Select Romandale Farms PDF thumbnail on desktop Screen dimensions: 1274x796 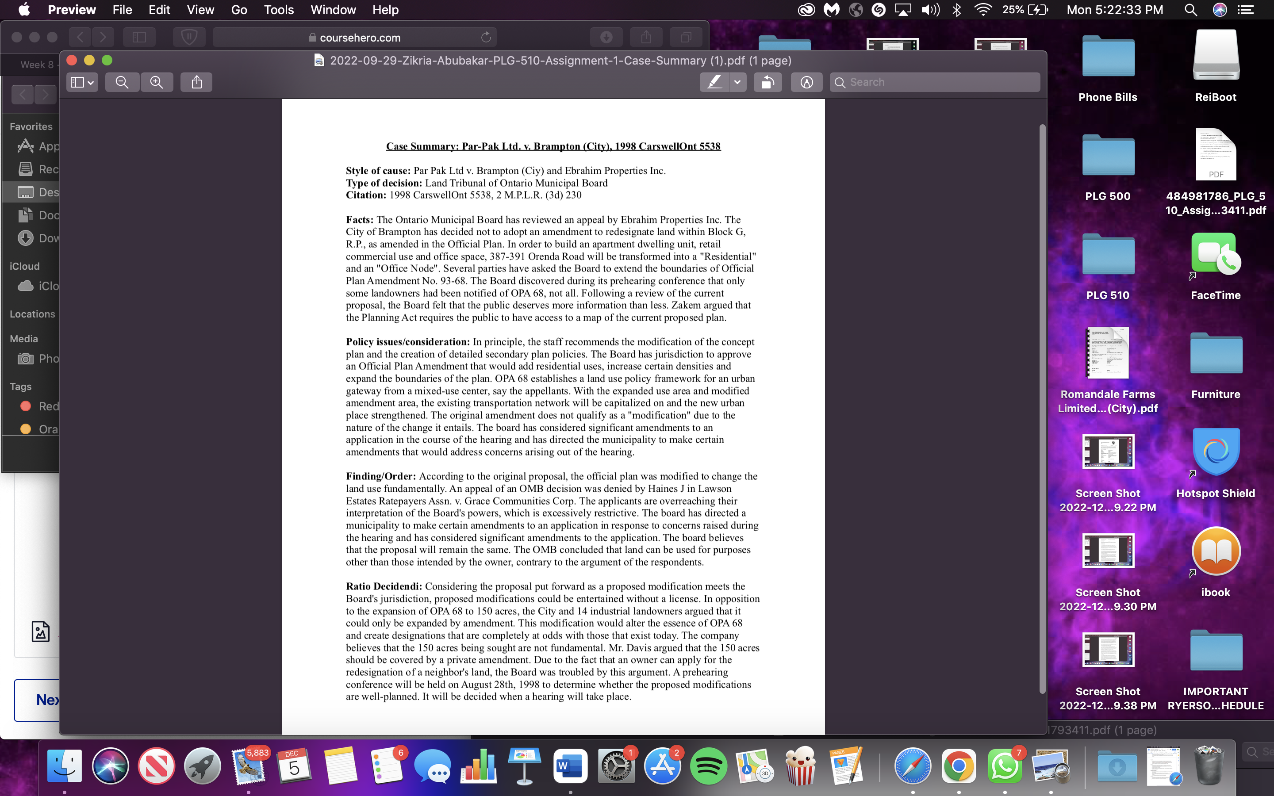tap(1108, 353)
